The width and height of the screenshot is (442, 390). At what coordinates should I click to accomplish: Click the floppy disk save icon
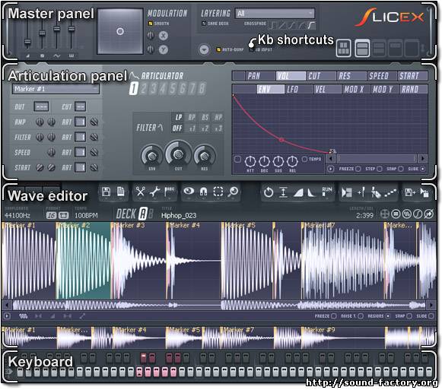point(106,192)
